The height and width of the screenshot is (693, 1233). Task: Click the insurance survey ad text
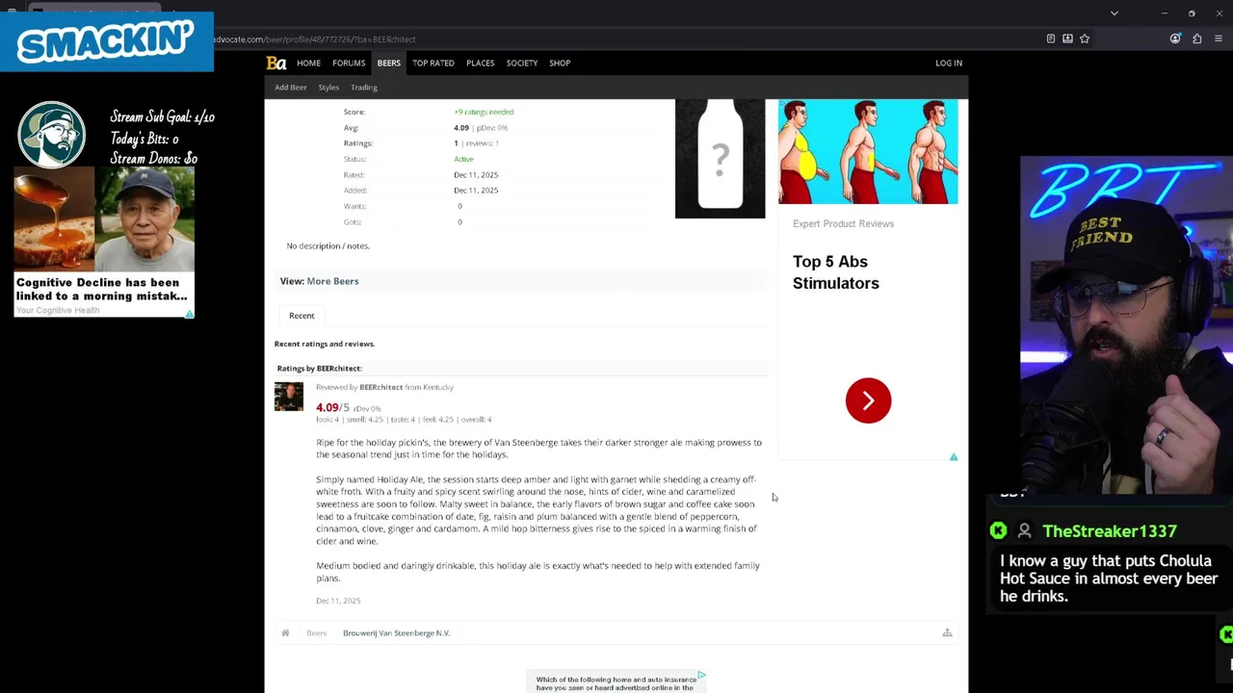[x=616, y=683]
